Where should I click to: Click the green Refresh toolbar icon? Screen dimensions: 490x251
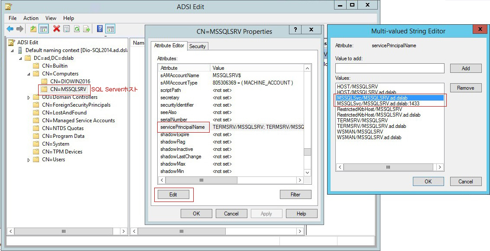click(x=77, y=29)
